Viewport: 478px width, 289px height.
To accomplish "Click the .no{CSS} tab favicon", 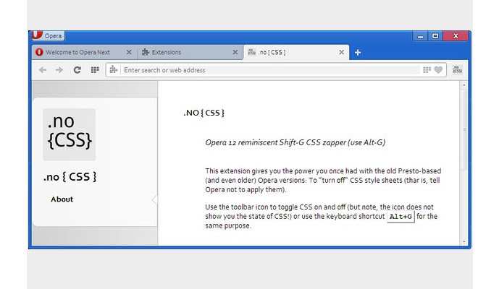I will 251,52.
